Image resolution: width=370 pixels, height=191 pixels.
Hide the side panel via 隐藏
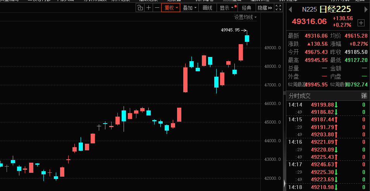tap(264, 8)
